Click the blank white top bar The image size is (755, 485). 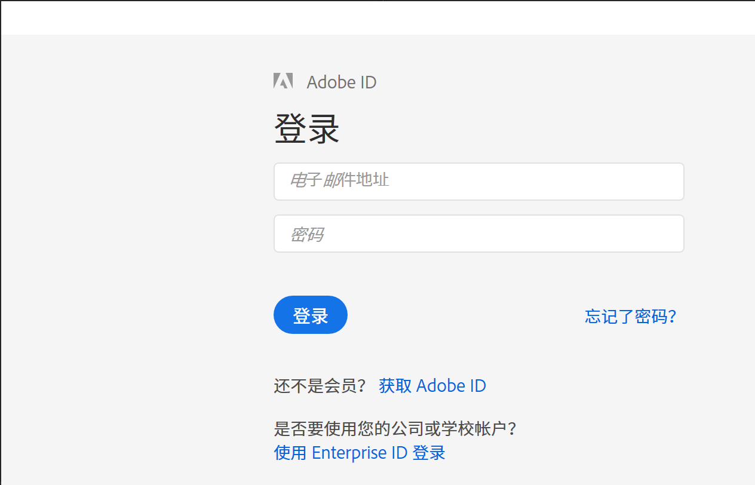(x=377, y=17)
